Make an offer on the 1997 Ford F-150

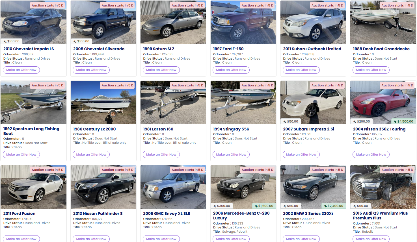coord(231,70)
